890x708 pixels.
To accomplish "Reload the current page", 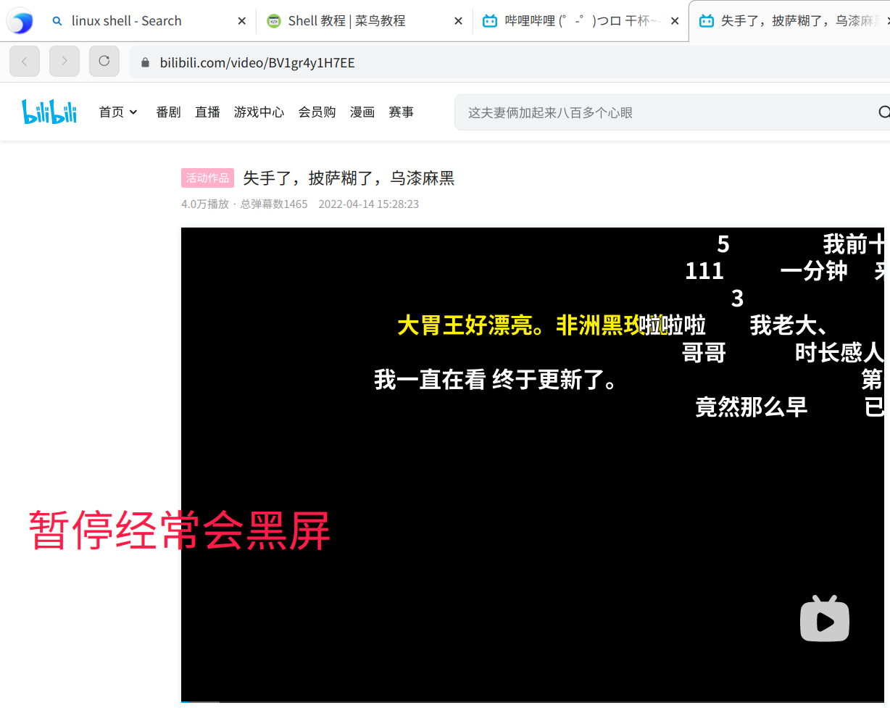I will point(104,61).
